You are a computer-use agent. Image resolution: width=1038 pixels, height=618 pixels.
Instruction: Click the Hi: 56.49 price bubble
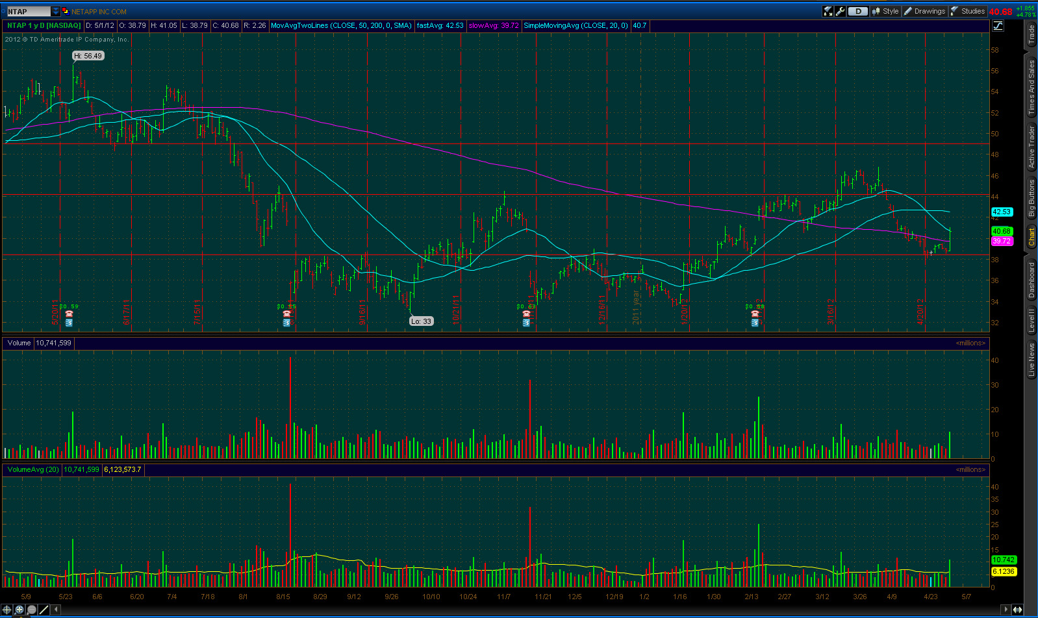[88, 56]
